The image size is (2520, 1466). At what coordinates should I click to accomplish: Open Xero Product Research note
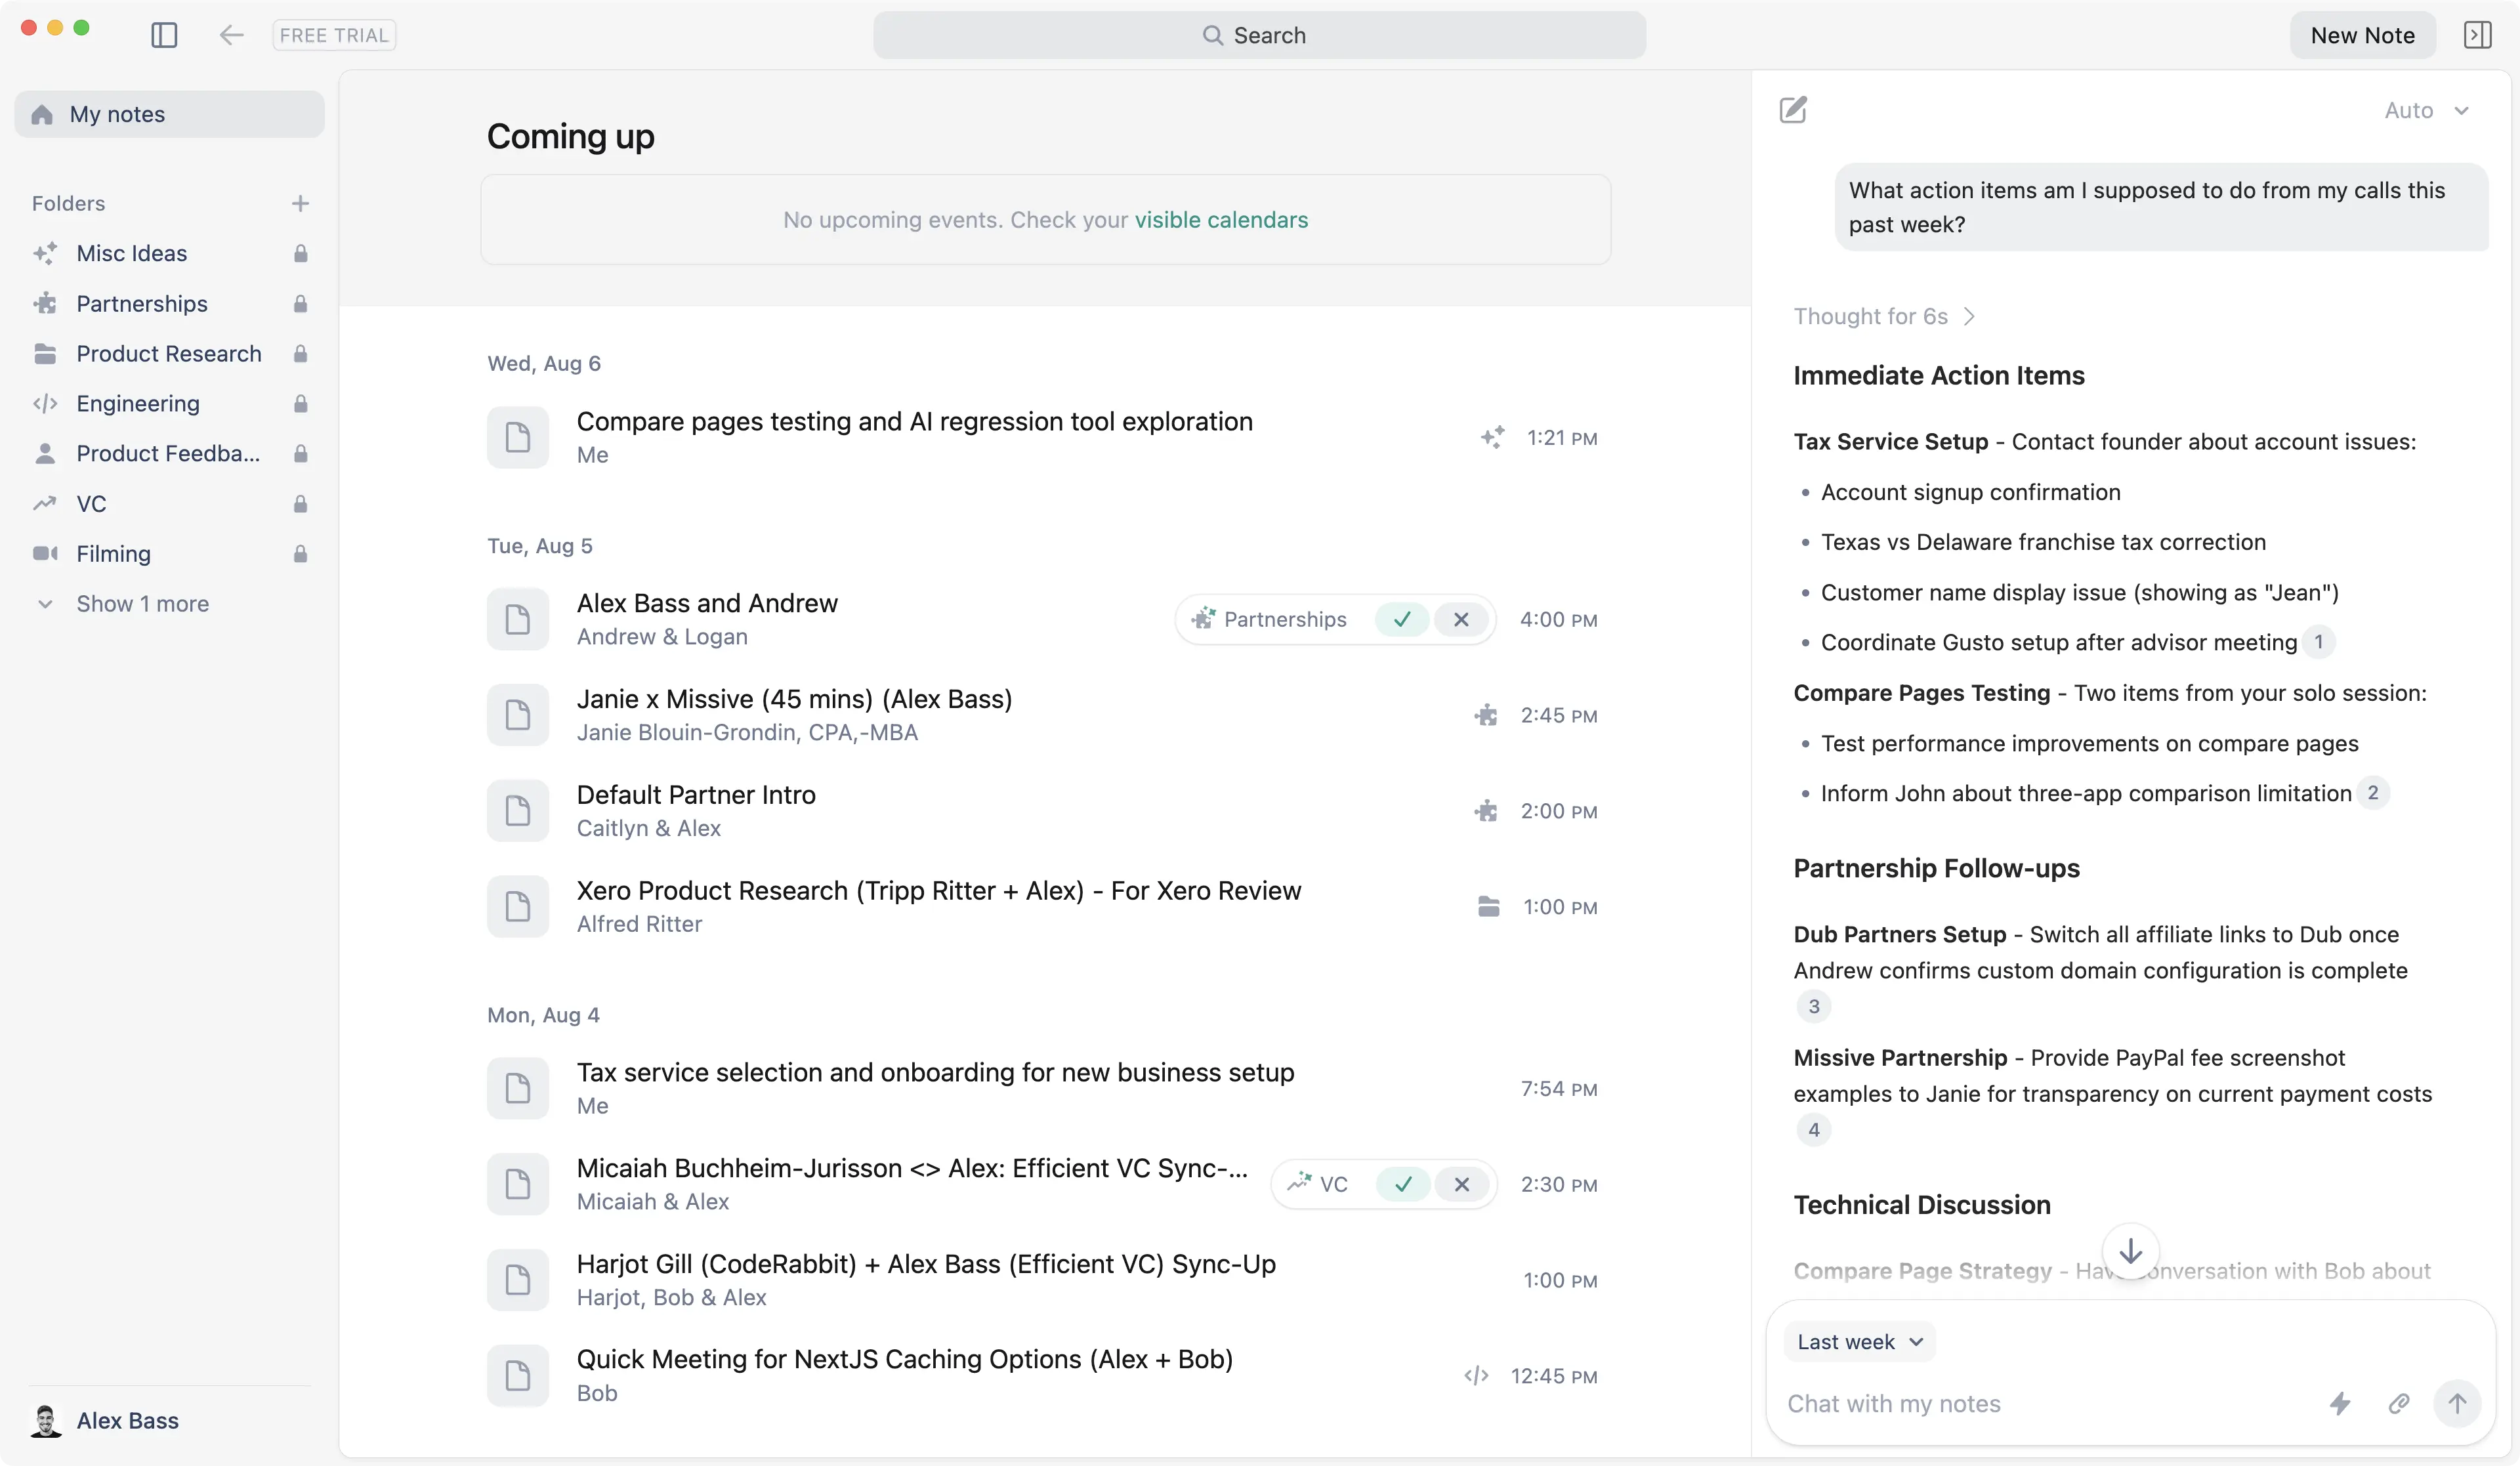pos(1041,906)
